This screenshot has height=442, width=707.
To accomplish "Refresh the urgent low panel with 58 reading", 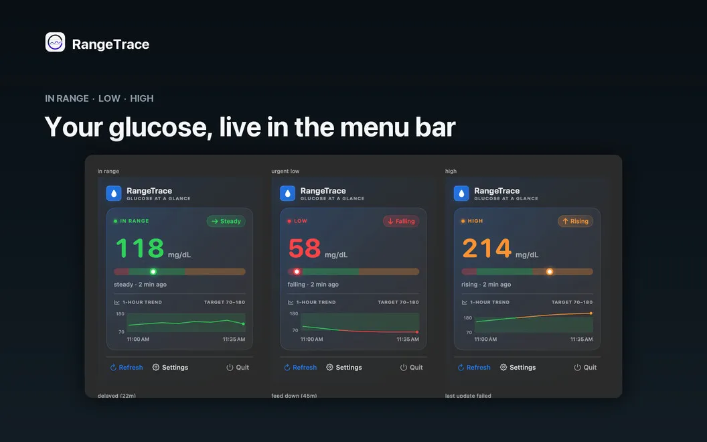I will click(x=301, y=368).
